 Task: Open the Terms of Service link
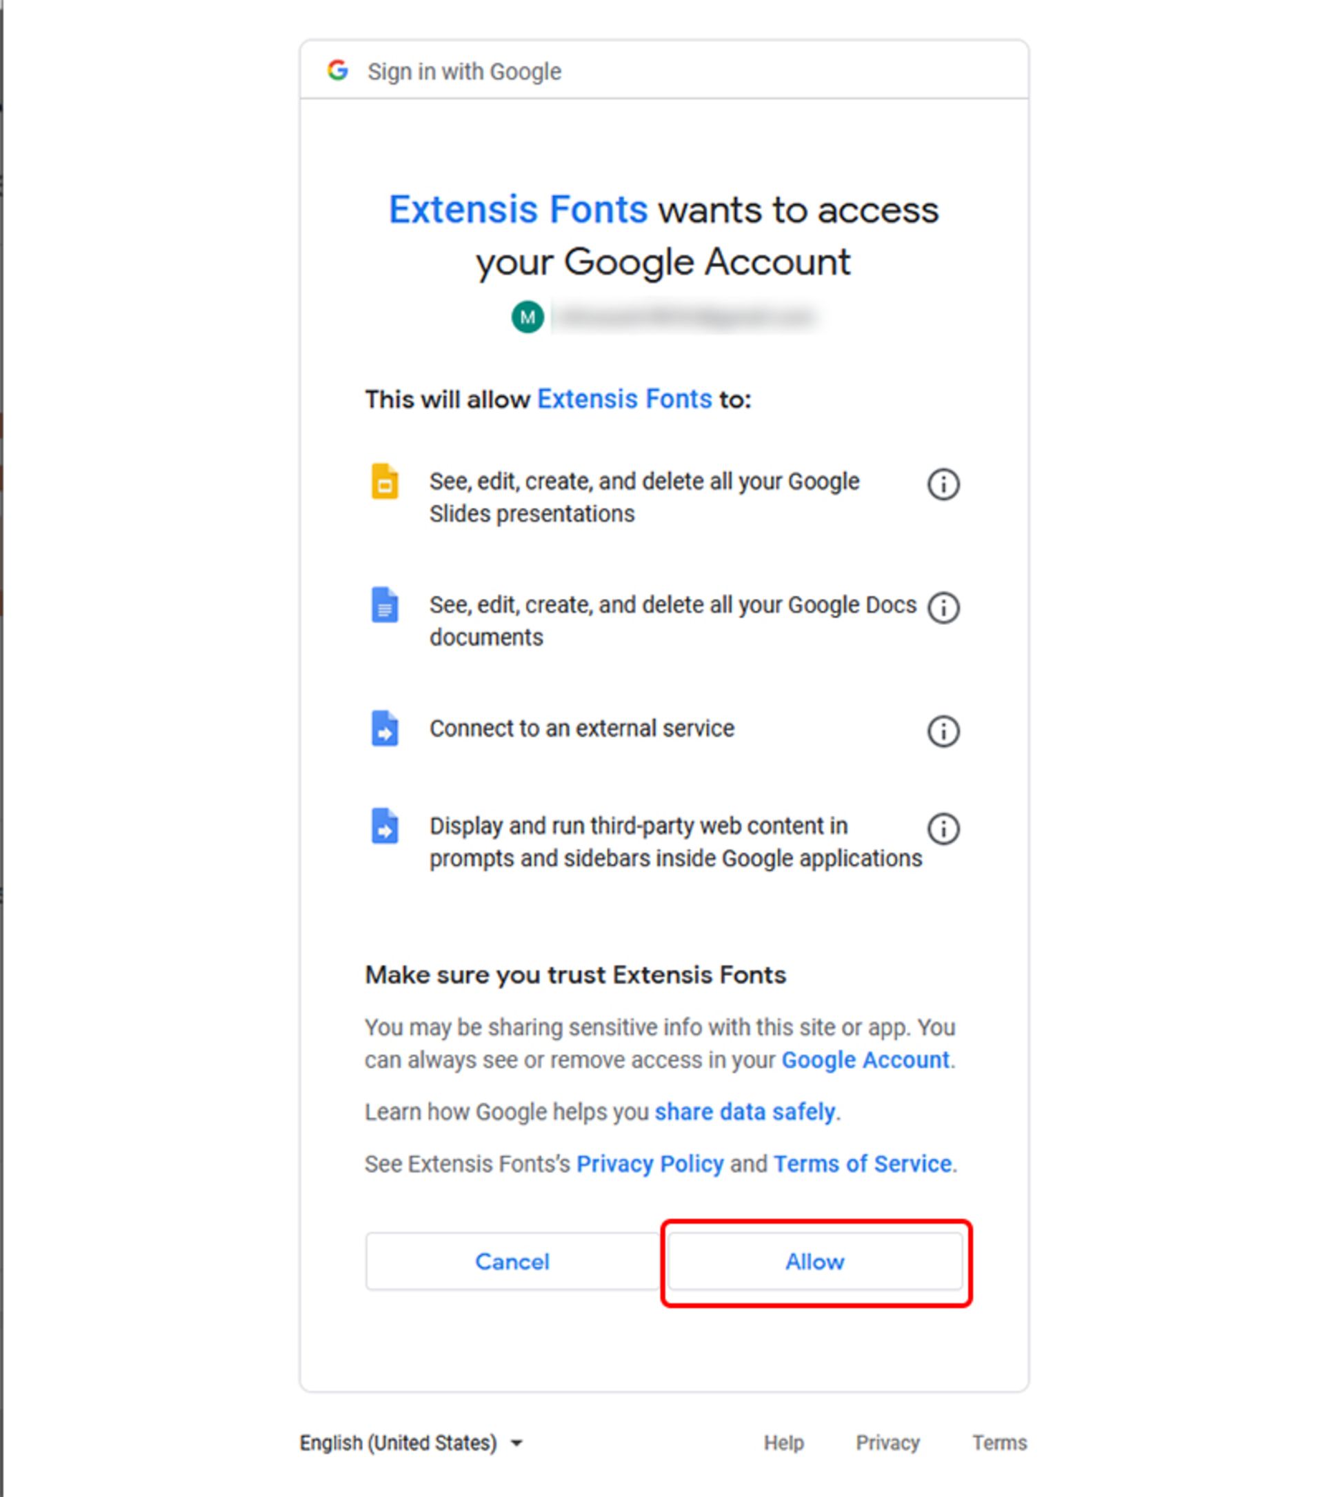tap(863, 1164)
